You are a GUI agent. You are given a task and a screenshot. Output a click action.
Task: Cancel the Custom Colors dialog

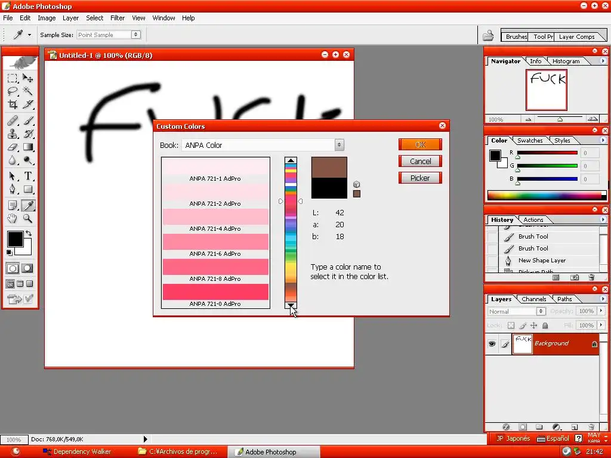[x=420, y=161]
